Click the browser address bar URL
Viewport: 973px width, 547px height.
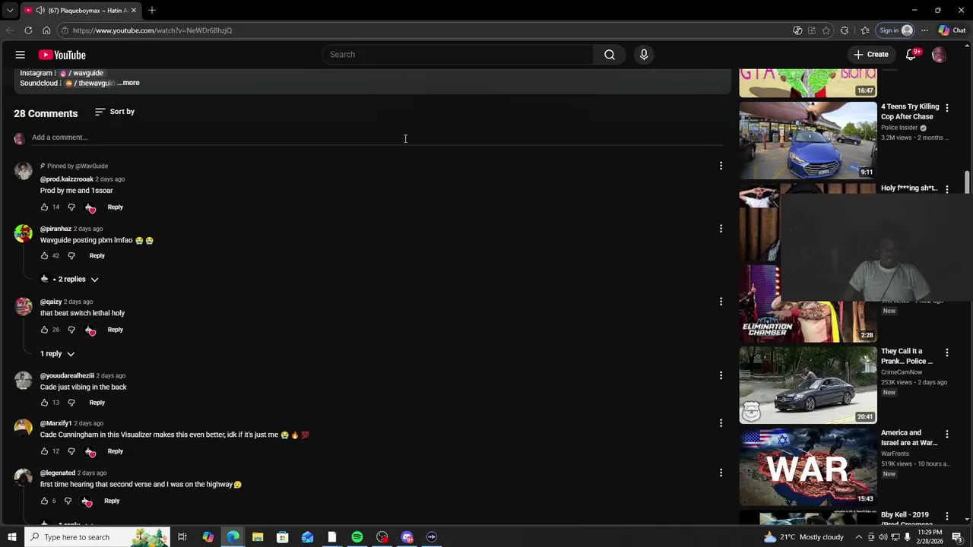(152, 30)
